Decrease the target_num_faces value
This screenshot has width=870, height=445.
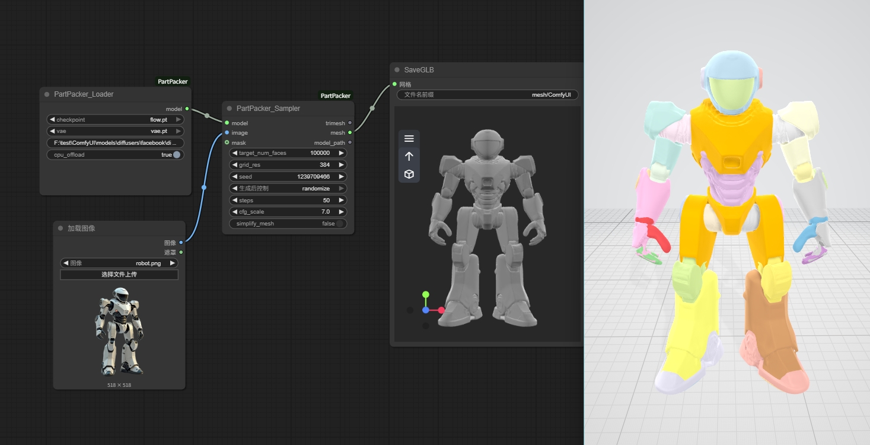[x=234, y=153]
